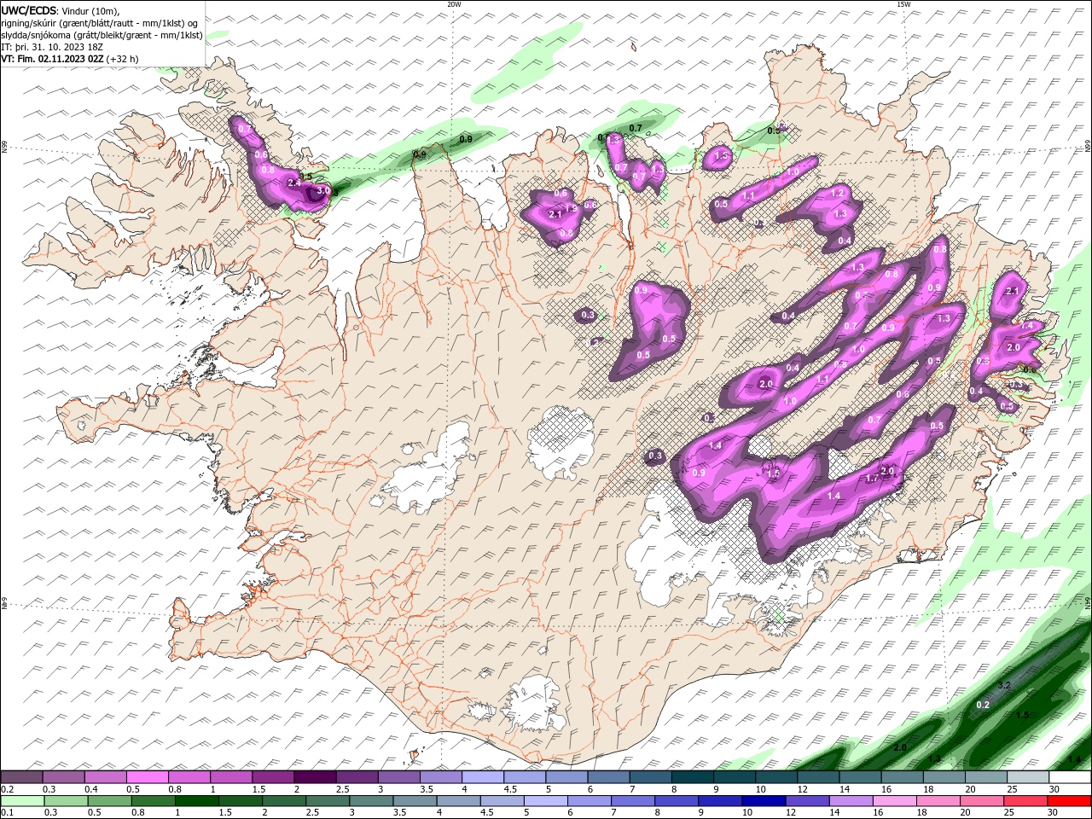Click the bright pink 0.5–0.8 snow legend swatch

click(x=147, y=777)
